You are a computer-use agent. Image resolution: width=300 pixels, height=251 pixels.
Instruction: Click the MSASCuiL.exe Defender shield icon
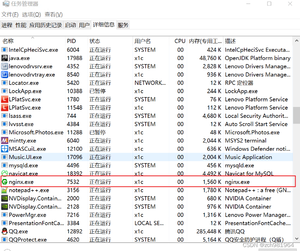(4, 149)
